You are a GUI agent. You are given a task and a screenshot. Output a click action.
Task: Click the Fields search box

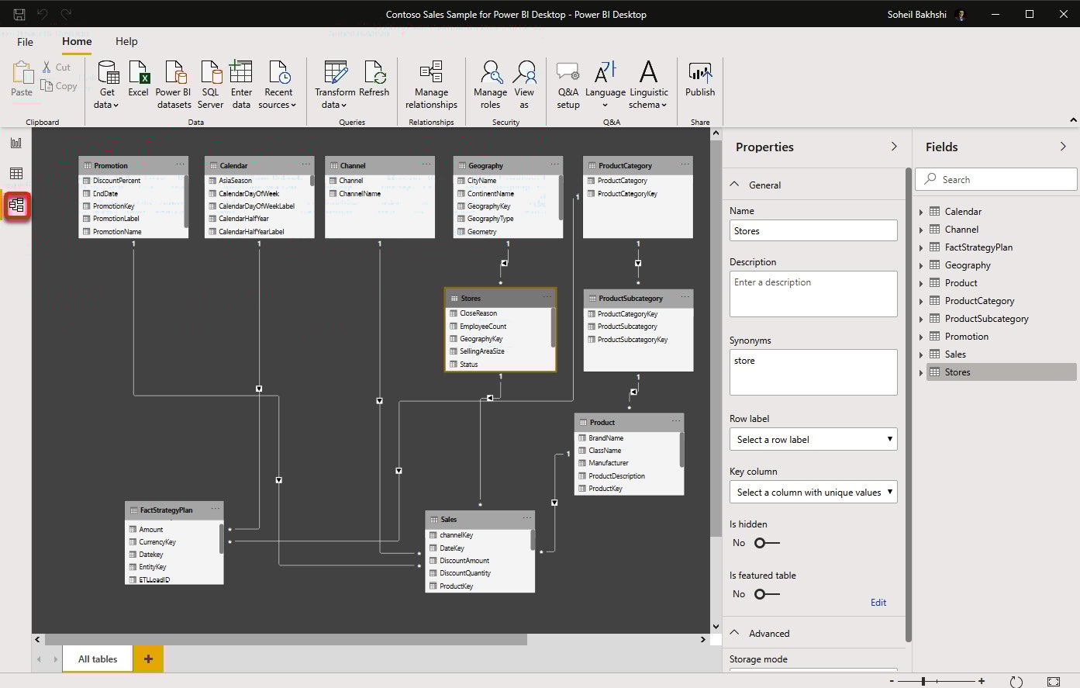[x=996, y=179]
